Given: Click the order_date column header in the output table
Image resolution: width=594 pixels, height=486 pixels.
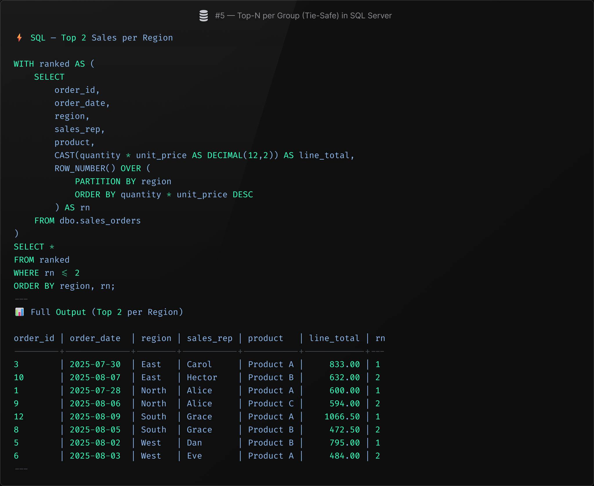Looking at the screenshot, I should 95,338.
